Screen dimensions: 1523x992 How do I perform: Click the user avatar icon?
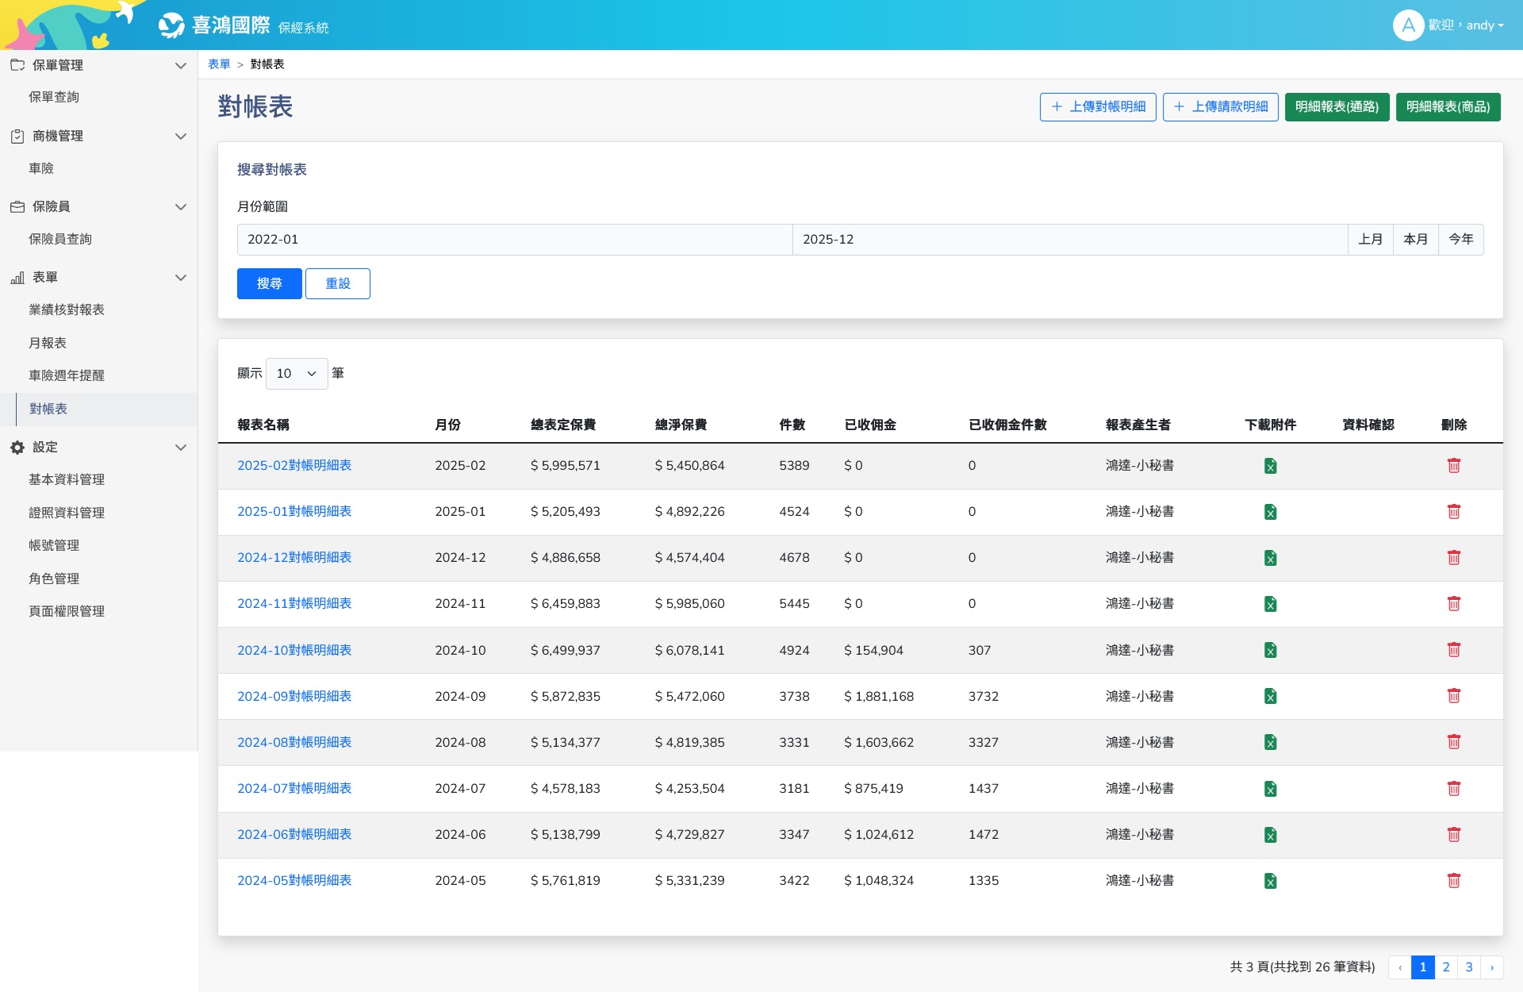coord(1407,25)
